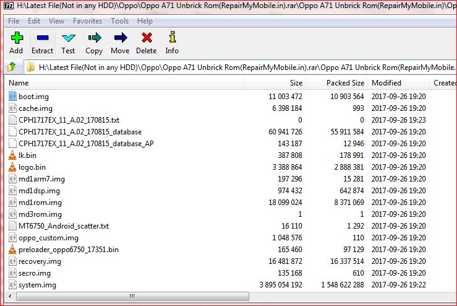Screen dimensions: 457x306
Task: Go up one folder level
Action: tap(11, 67)
